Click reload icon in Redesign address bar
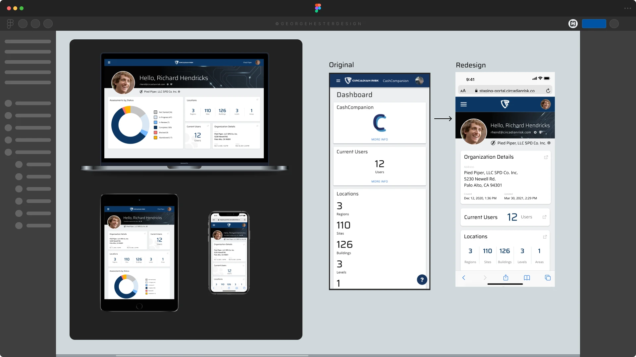Viewport: 636px width, 357px height. pyautogui.click(x=548, y=91)
